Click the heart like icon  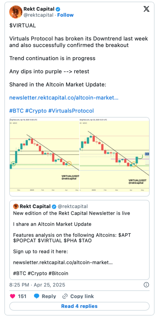click(12, 296)
